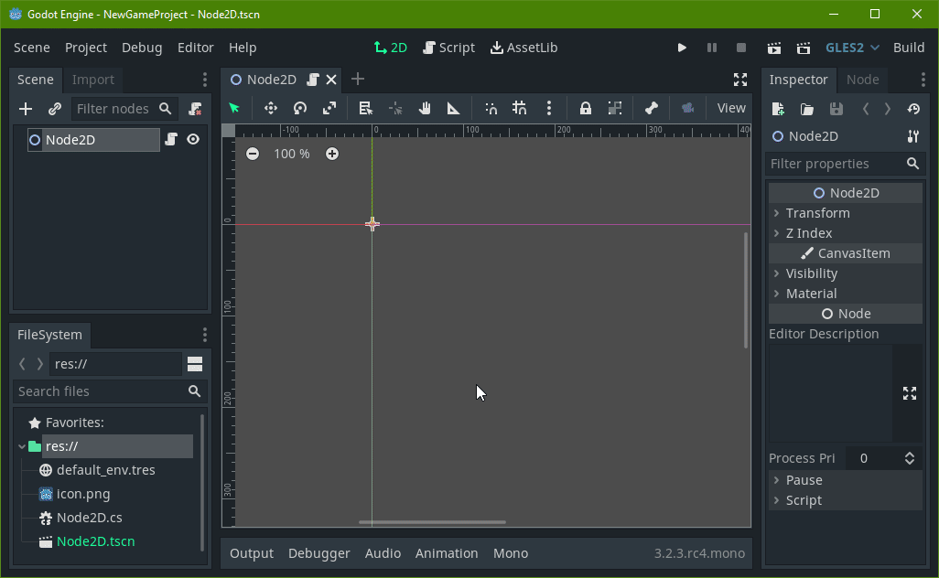The height and width of the screenshot is (578, 939).
Task: Open the Project menu
Action: click(x=86, y=47)
